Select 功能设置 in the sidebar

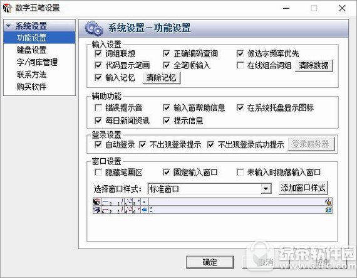[x=39, y=38]
